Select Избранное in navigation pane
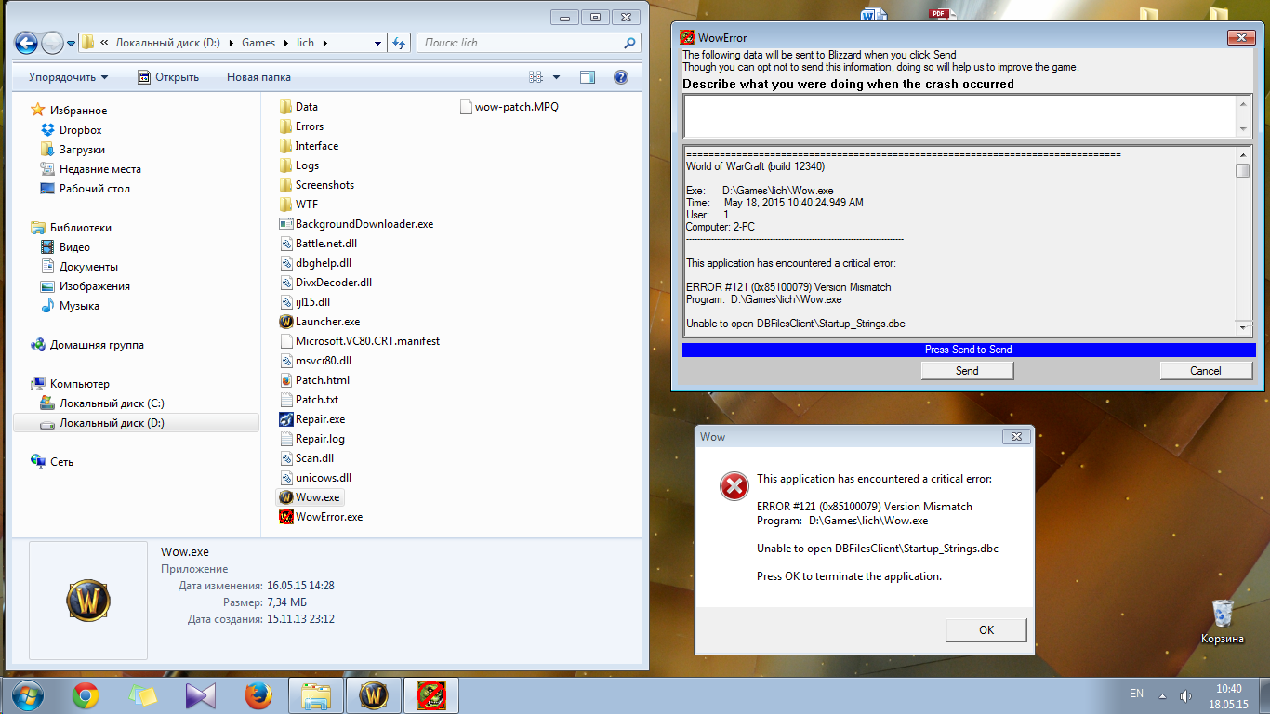The image size is (1270, 714). (x=69, y=111)
